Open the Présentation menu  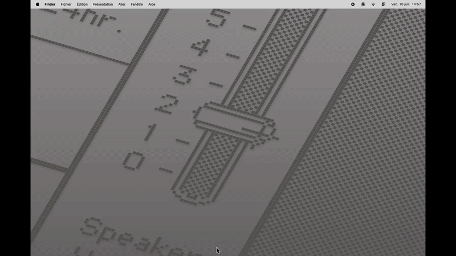(103, 5)
